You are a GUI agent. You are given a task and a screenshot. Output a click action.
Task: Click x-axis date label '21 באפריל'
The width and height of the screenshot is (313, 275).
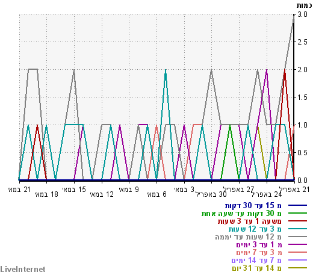pos(294,190)
